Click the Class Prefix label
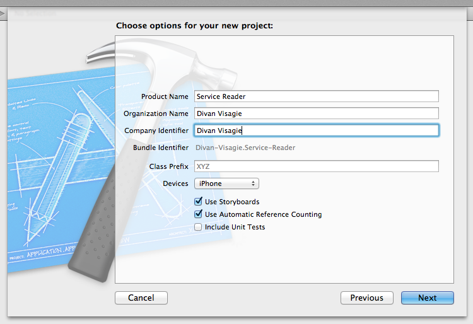Viewport: 473px width, 324px height. click(168, 166)
